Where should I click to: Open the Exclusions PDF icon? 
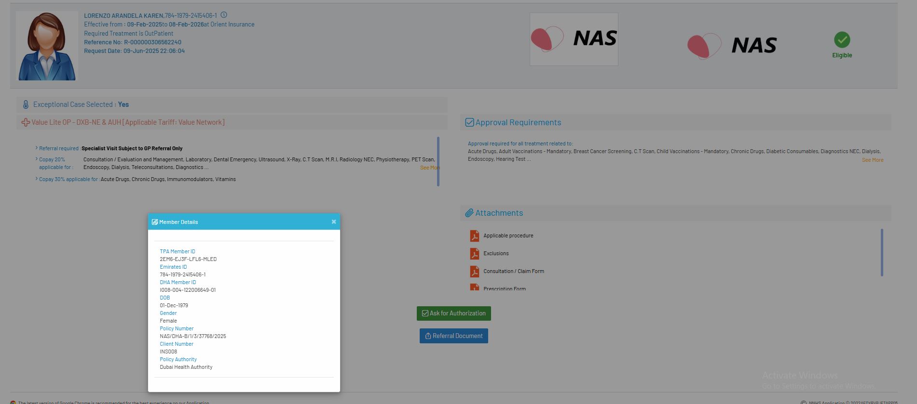tap(475, 254)
